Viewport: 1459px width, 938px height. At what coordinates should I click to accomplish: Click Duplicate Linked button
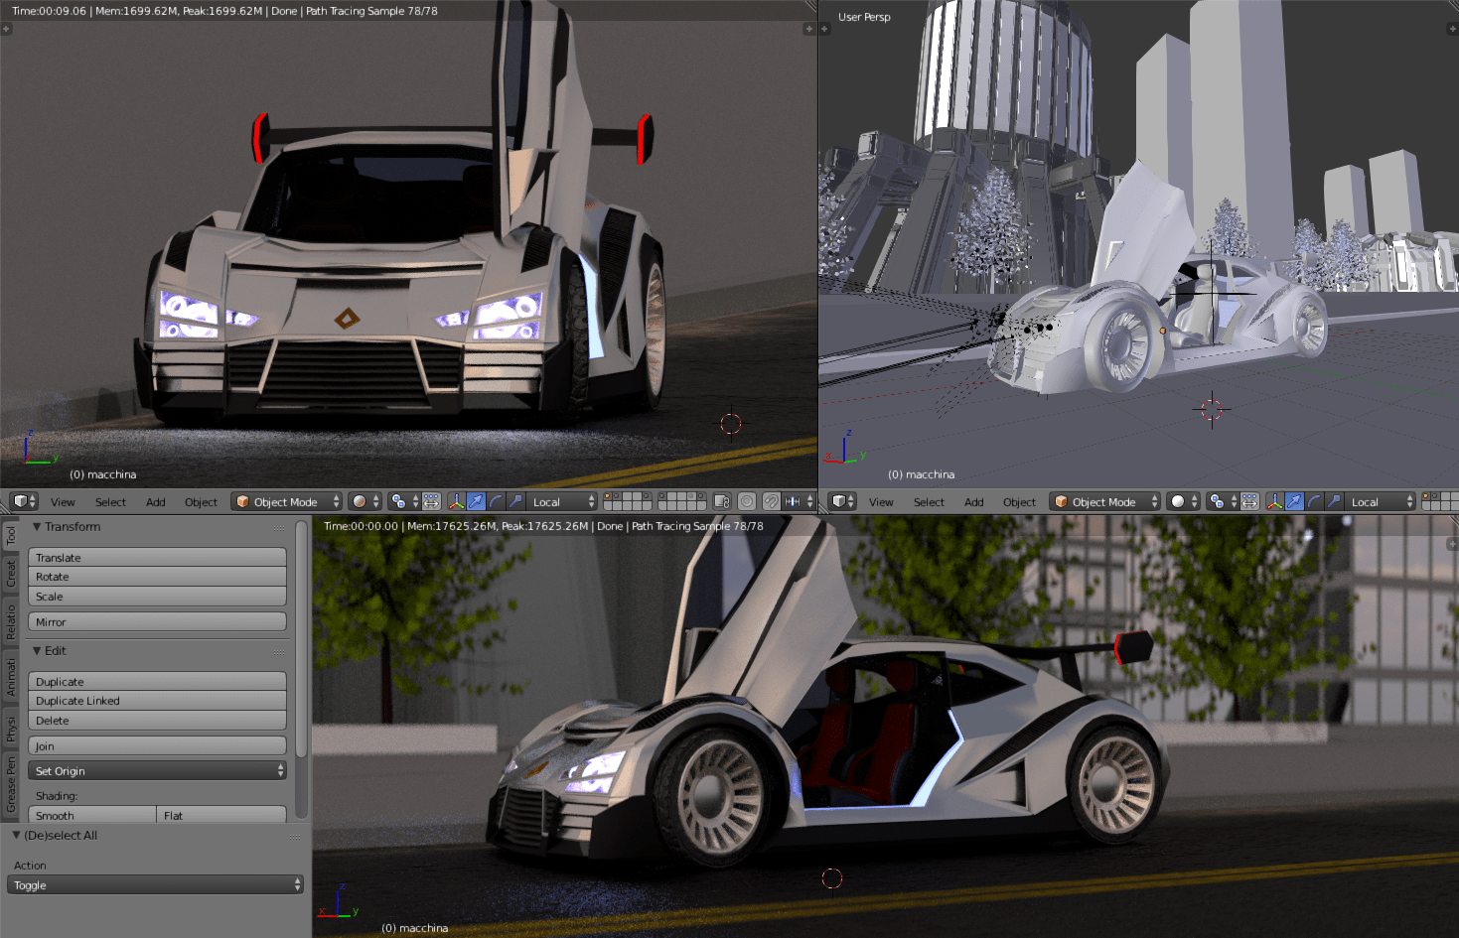[x=157, y=701]
